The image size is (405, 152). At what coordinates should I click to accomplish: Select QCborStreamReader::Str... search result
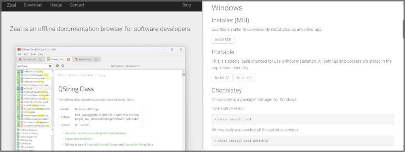pos(34,126)
